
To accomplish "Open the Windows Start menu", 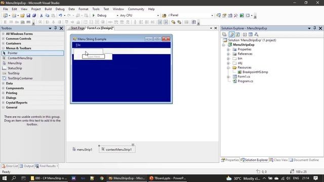I will (5, 178).
